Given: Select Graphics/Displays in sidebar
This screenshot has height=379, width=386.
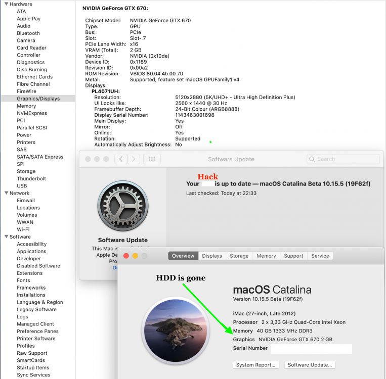Looking at the screenshot, I should coord(38,99).
